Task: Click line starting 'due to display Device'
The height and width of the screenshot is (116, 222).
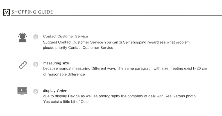Action: [x=119, y=96]
